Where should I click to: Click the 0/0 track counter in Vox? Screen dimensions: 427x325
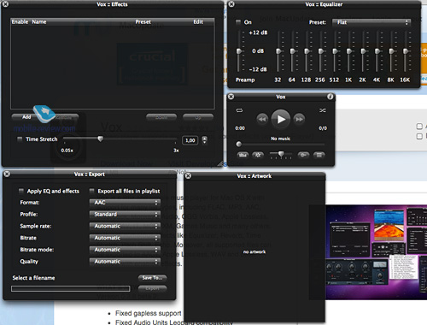[323, 128]
